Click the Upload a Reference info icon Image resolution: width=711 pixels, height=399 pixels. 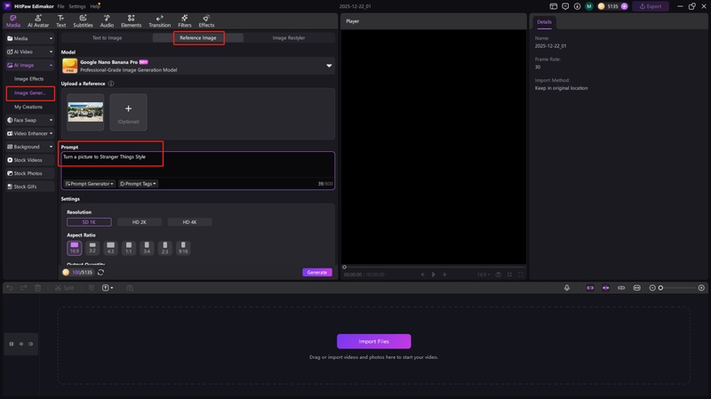coord(111,84)
